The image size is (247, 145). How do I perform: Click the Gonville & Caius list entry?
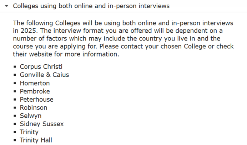44,75
